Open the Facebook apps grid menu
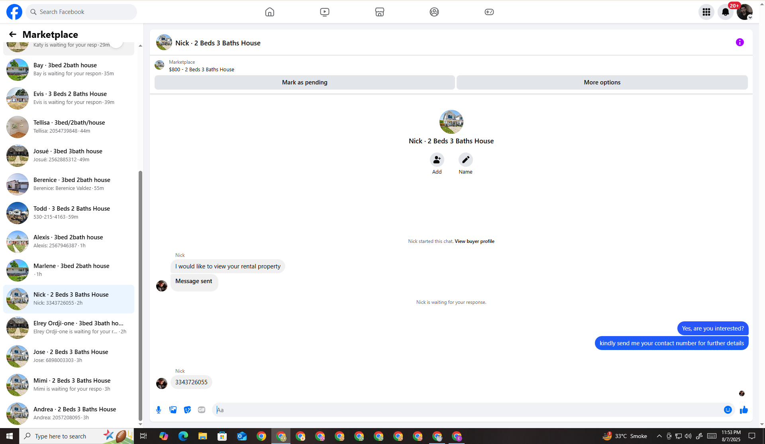 tap(706, 12)
